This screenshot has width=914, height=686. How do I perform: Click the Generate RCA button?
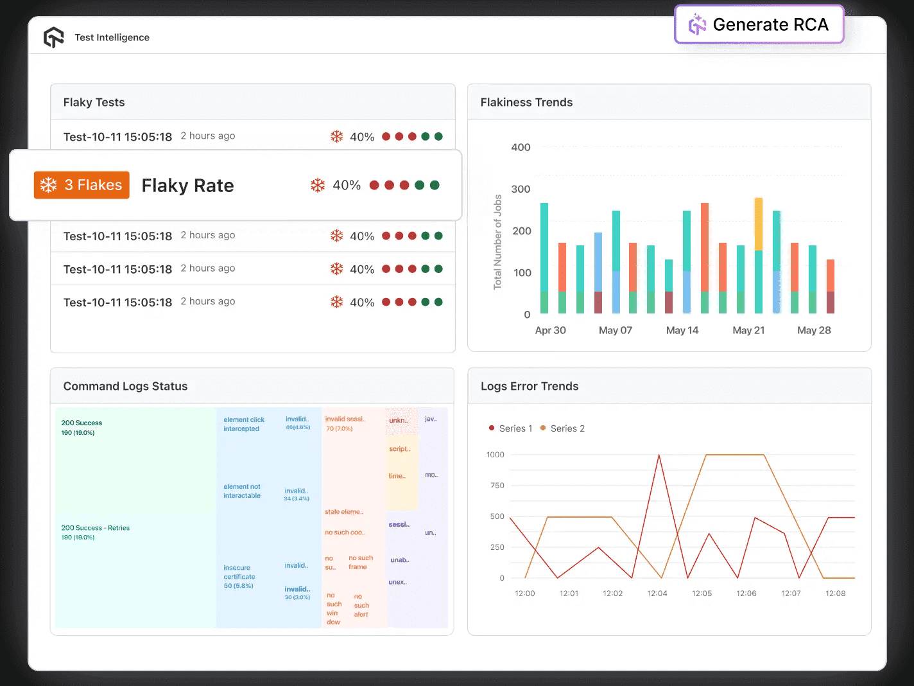759,25
